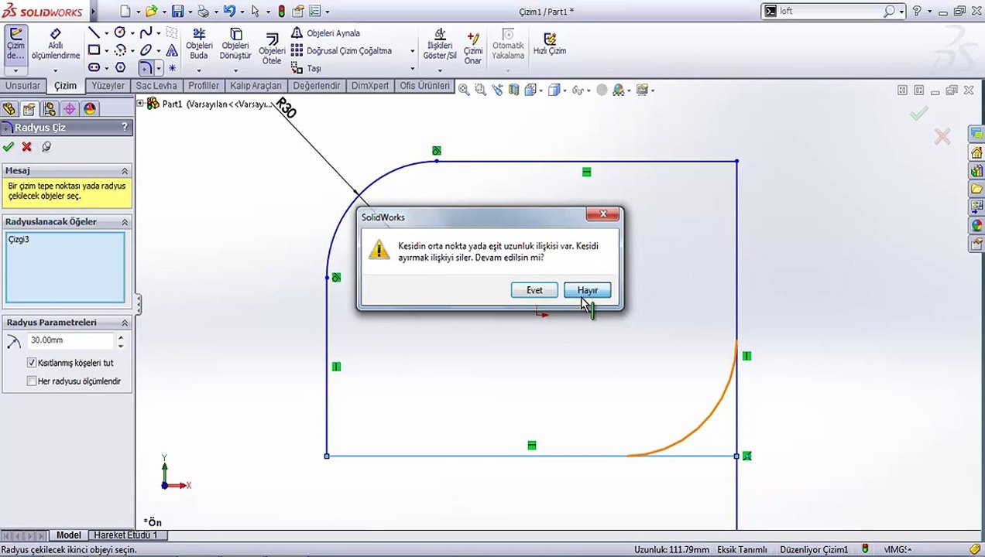Viewport: 985px width, 557px height.
Task: Open Design Library home icon in task pane
Action: [976, 152]
